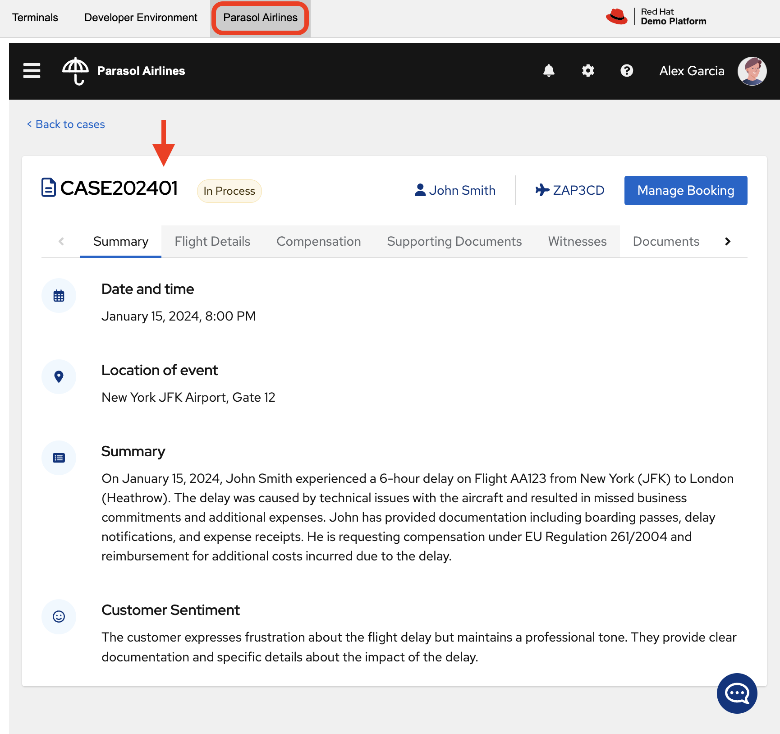The width and height of the screenshot is (780, 734).
Task: Click the In Process status badge
Action: tap(229, 191)
